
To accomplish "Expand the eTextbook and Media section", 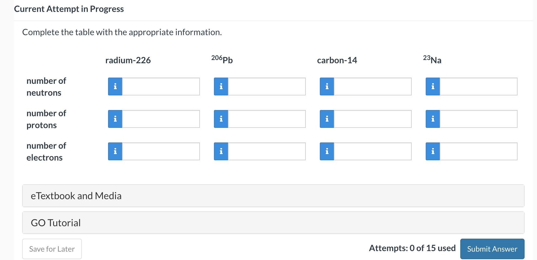I will pos(273,196).
